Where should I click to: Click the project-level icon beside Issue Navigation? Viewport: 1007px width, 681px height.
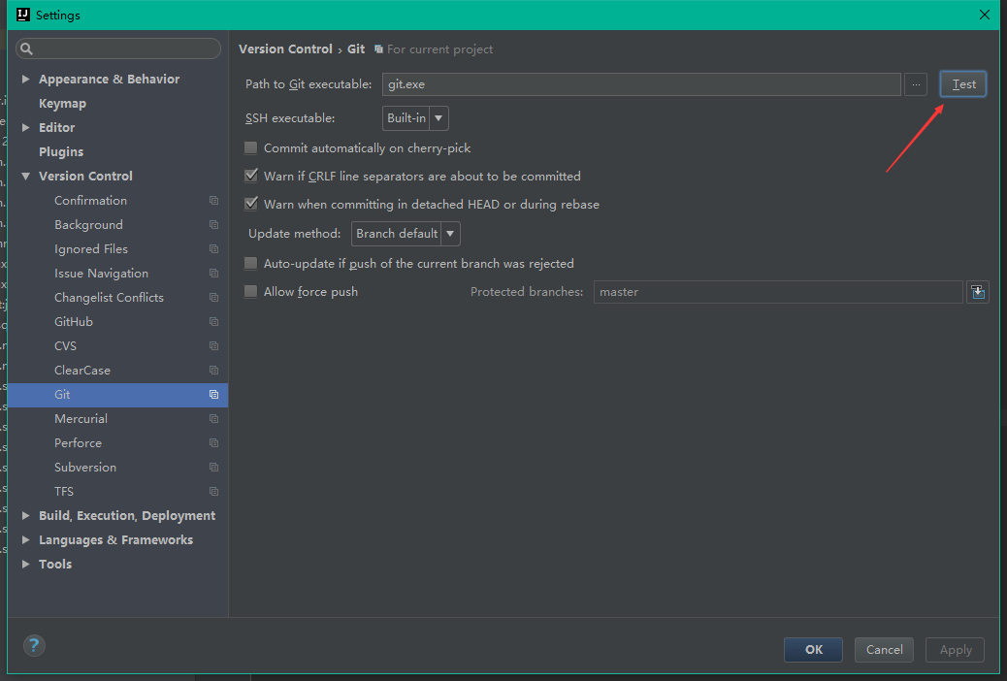coord(213,273)
